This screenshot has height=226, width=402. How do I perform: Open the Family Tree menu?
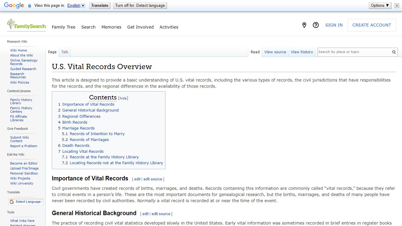[x=64, y=27]
